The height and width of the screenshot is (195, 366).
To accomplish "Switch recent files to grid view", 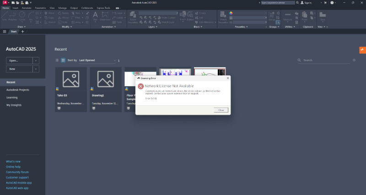I will click(63, 60).
